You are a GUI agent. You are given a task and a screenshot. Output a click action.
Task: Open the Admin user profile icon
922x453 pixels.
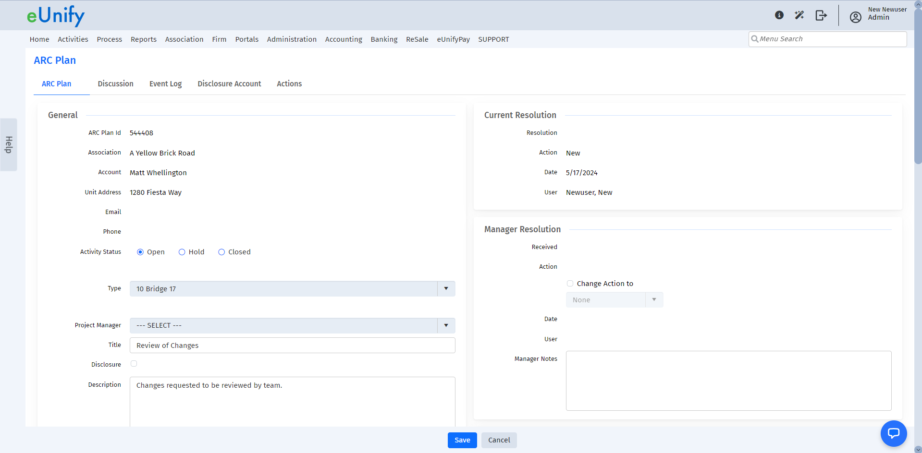pyautogui.click(x=855, y=17)
